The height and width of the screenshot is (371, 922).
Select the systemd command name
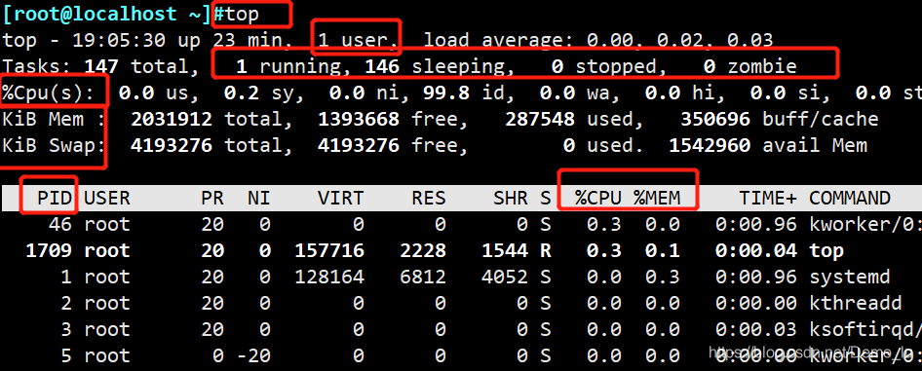[849, 277]
